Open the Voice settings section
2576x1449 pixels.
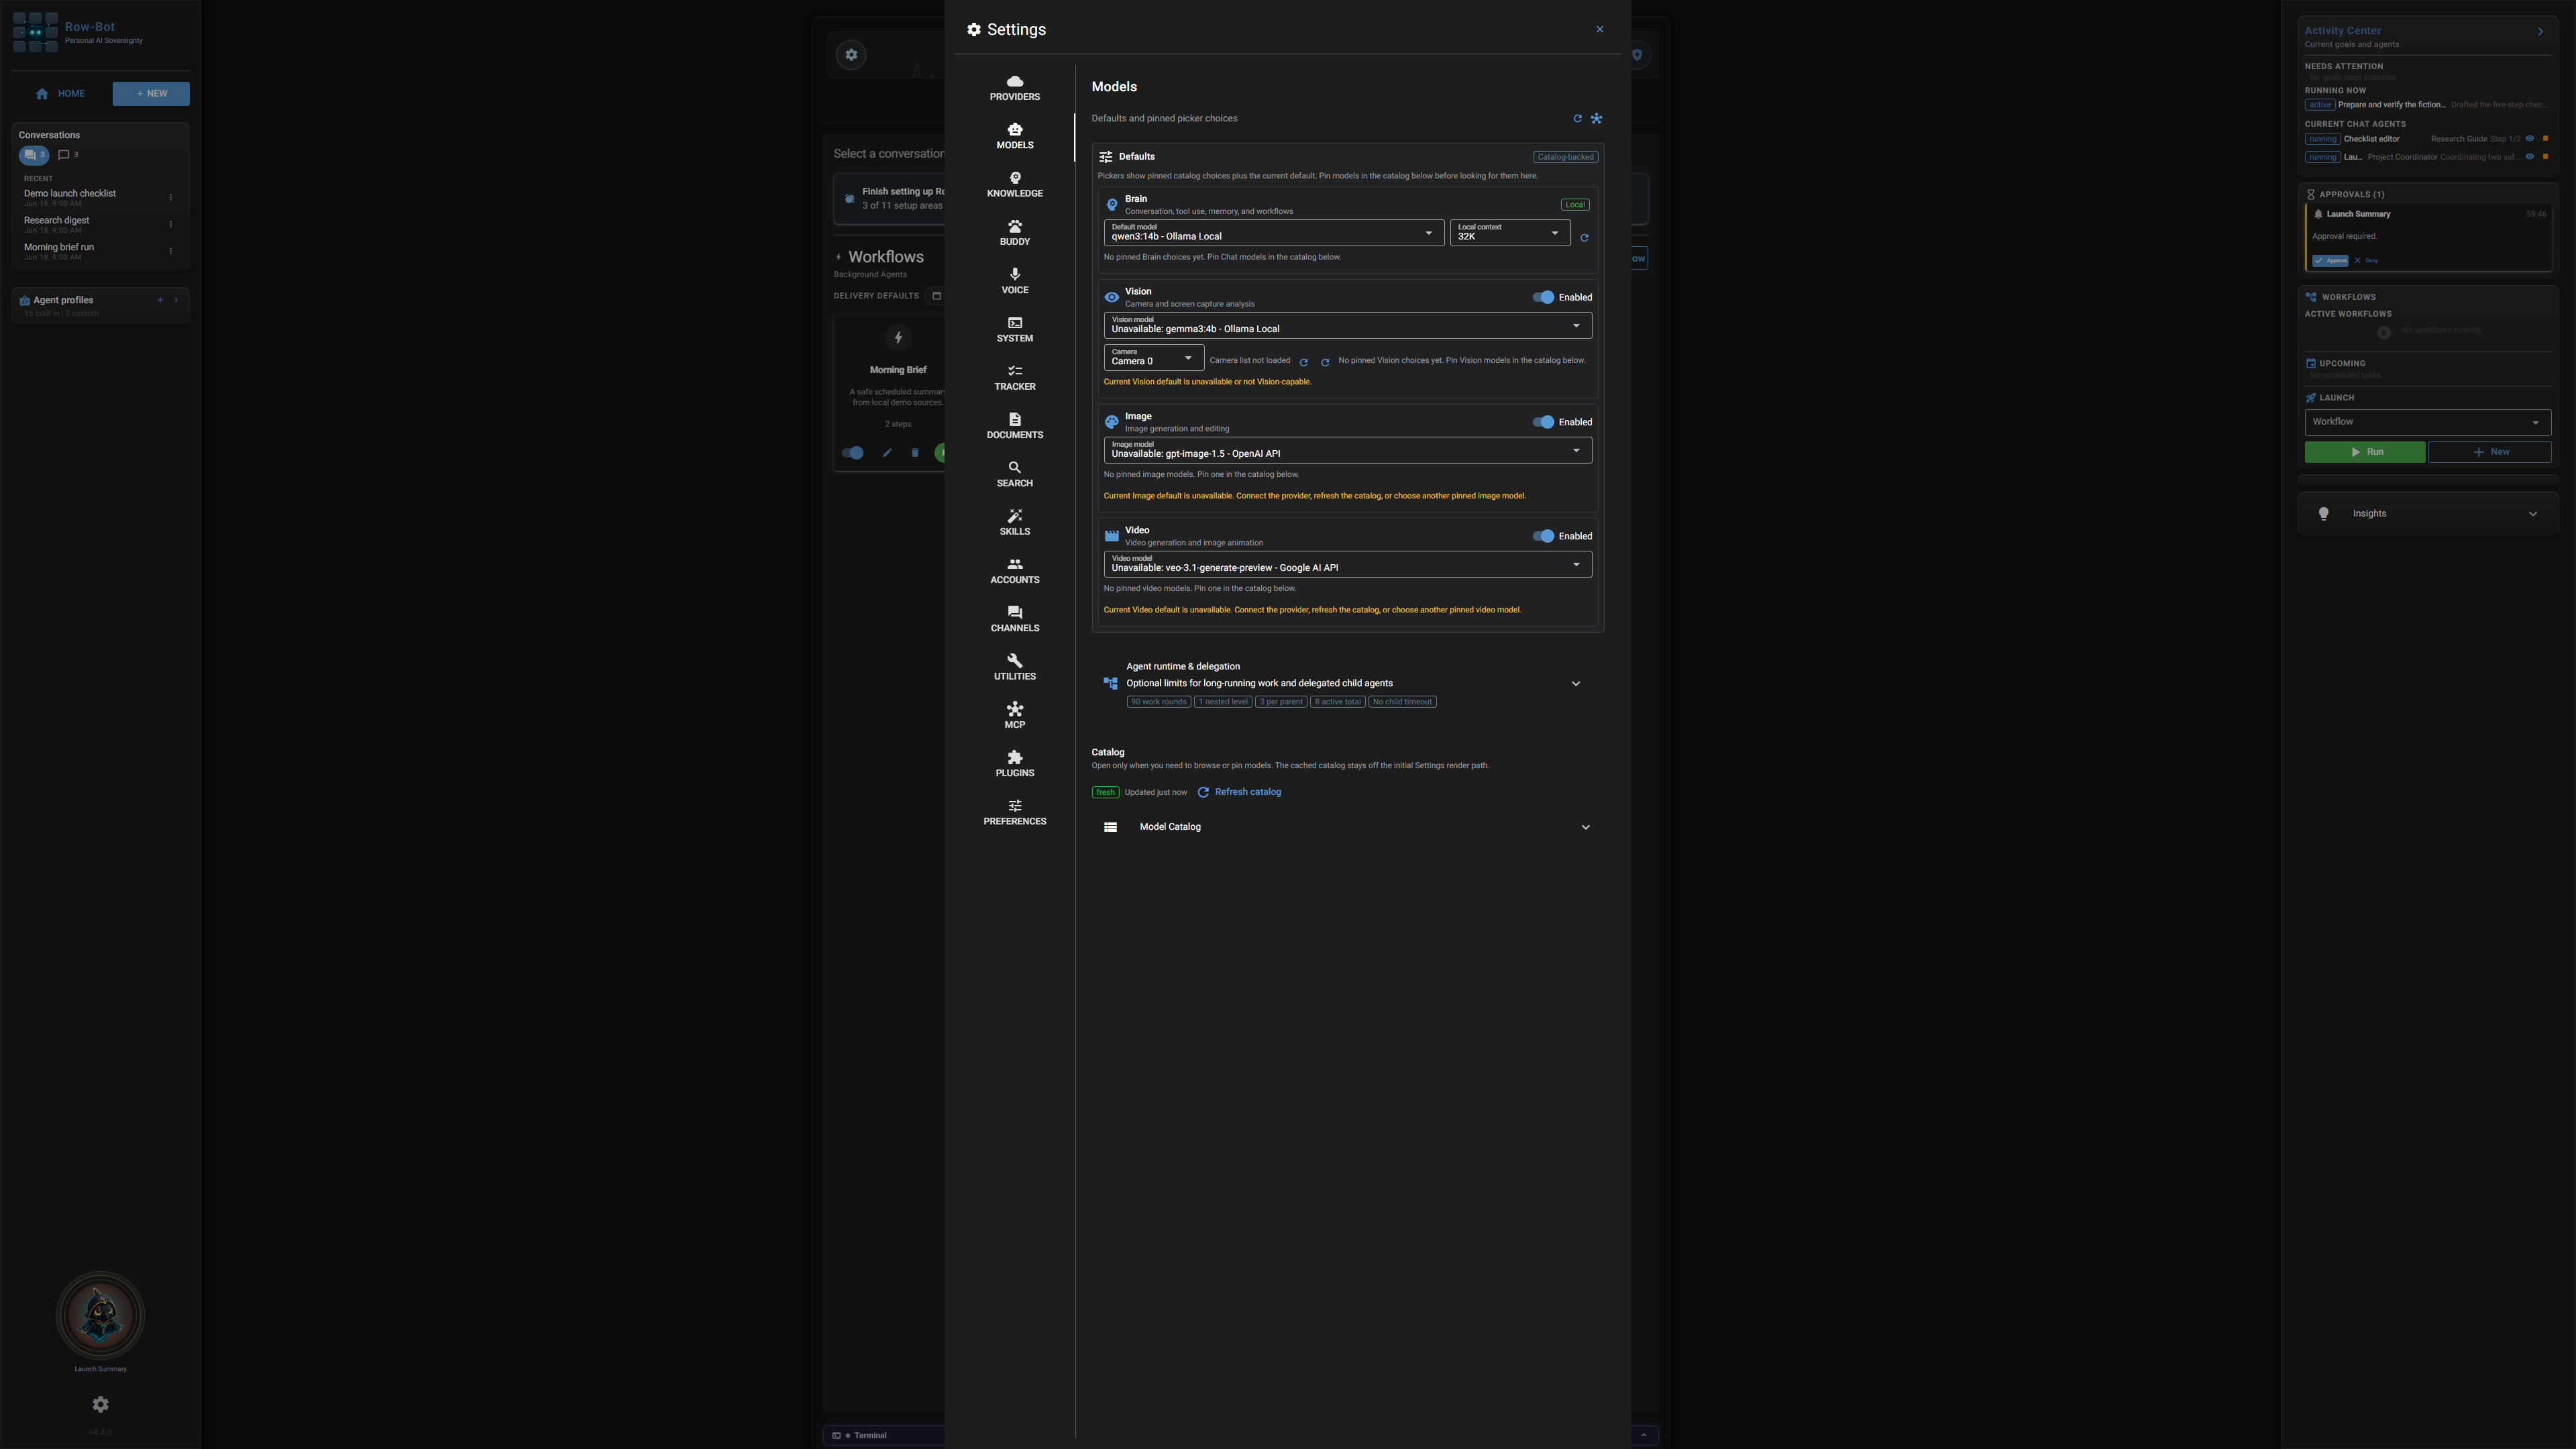coord(1014,281)
